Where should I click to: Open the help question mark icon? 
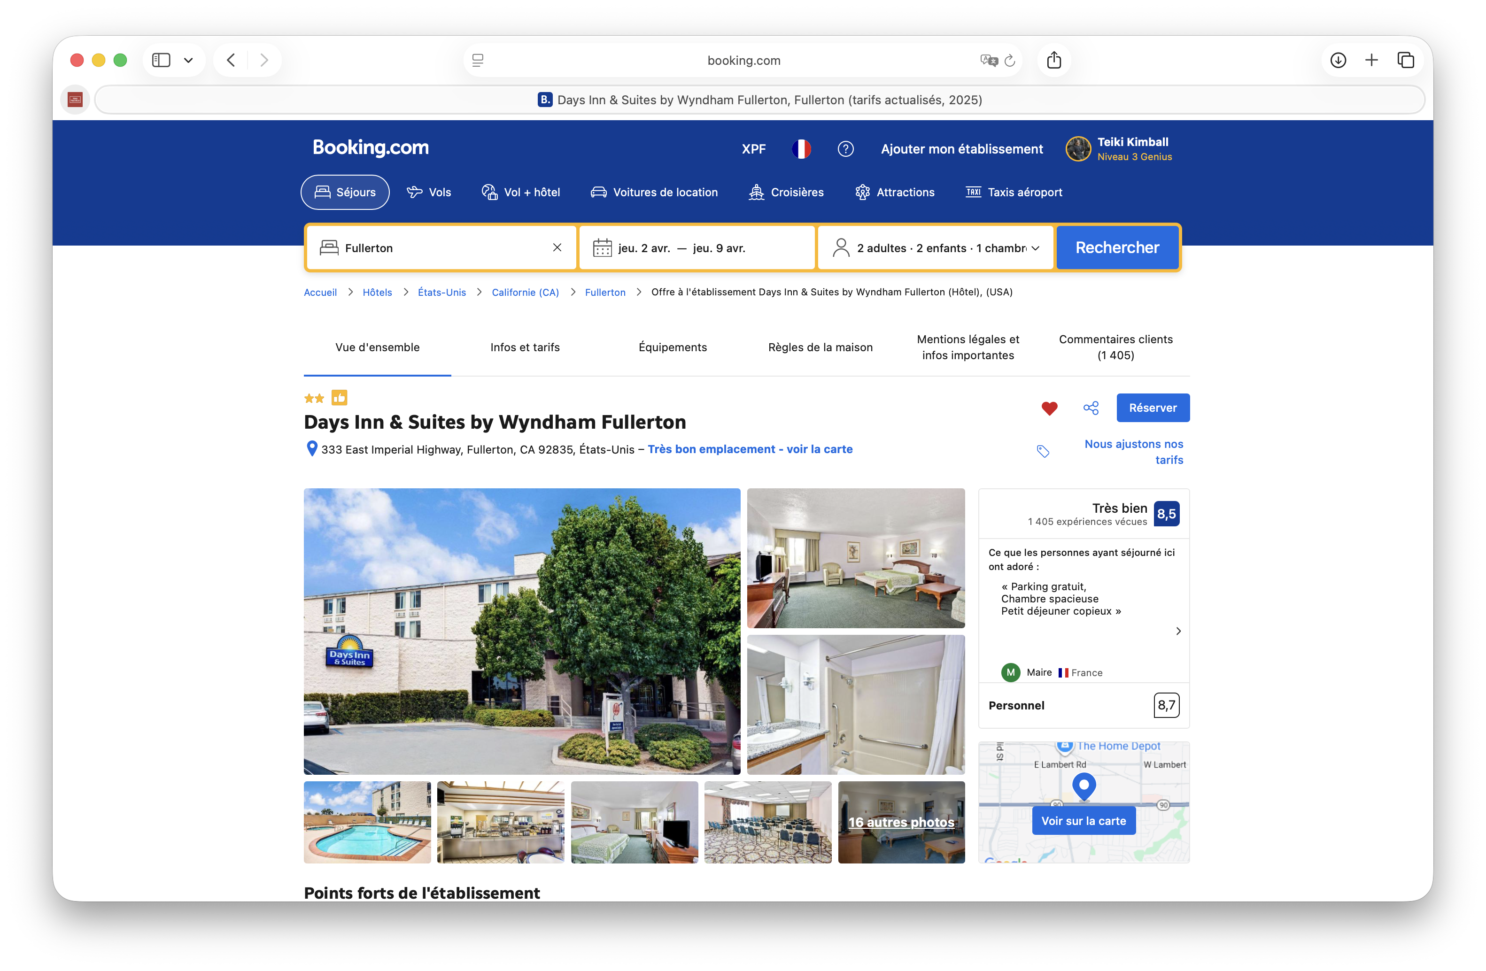[845, 149]
